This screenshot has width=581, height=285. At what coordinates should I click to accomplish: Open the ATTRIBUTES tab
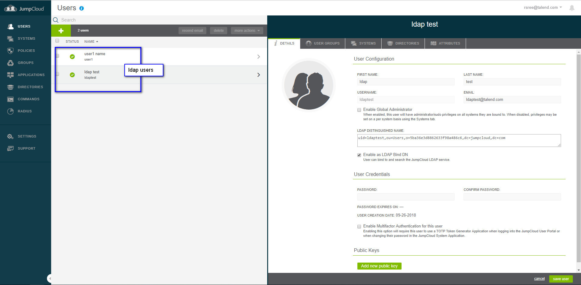click(x=449, y=43)
